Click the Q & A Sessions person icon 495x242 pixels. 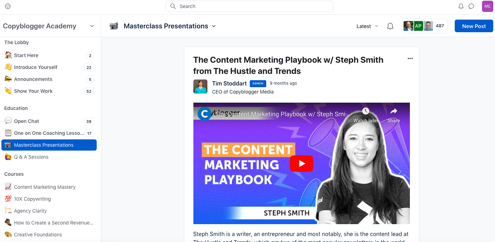tap(8, 157)
